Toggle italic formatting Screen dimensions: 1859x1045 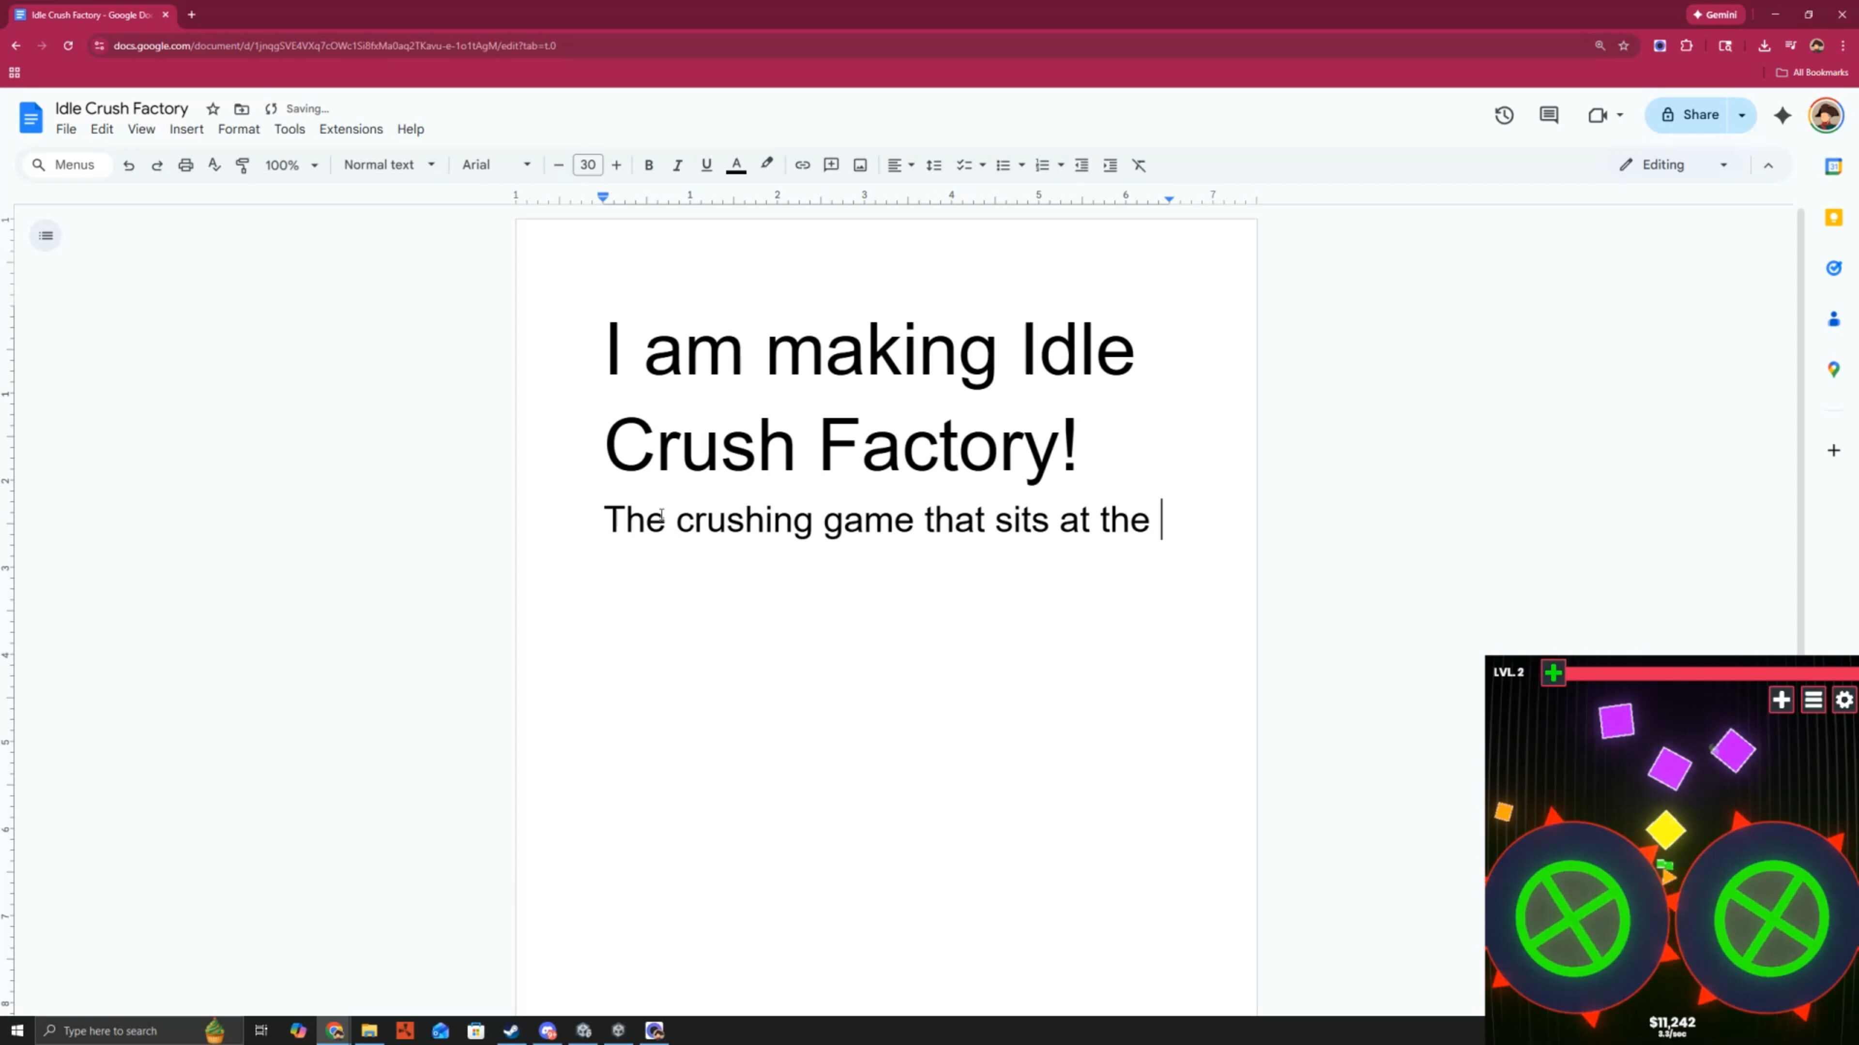tap(678, 164)
